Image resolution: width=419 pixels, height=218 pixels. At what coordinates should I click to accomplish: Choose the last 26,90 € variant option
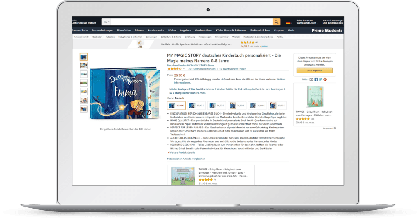pos(277,106)
